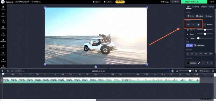
Task: Decrease rotation angle with minus
Action: [201, 54]
